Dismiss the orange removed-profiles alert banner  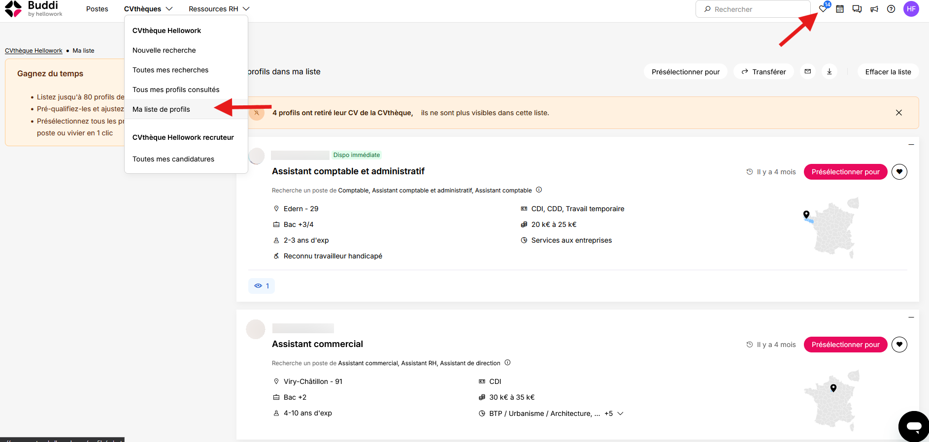(899, 113)
